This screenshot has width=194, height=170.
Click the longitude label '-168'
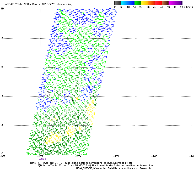(x=154, y=156)
